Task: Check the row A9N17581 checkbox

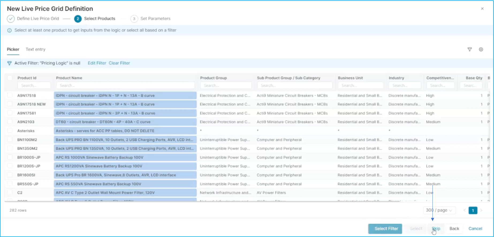Action: tap(10, 113)
